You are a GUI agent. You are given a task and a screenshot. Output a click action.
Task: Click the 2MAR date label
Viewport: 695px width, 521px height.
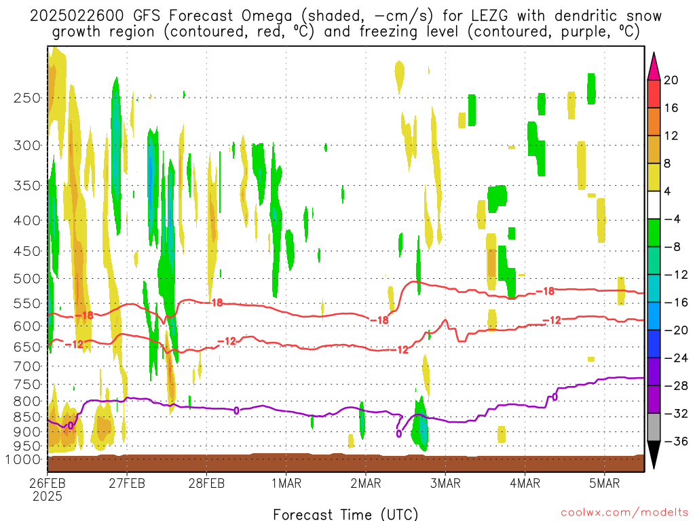(x=366, y=483)
